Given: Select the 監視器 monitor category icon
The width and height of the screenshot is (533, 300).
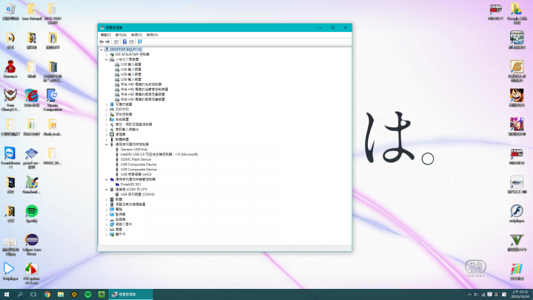Looking at the screenshot, I should pyautogui.click(x=112, y=214).
